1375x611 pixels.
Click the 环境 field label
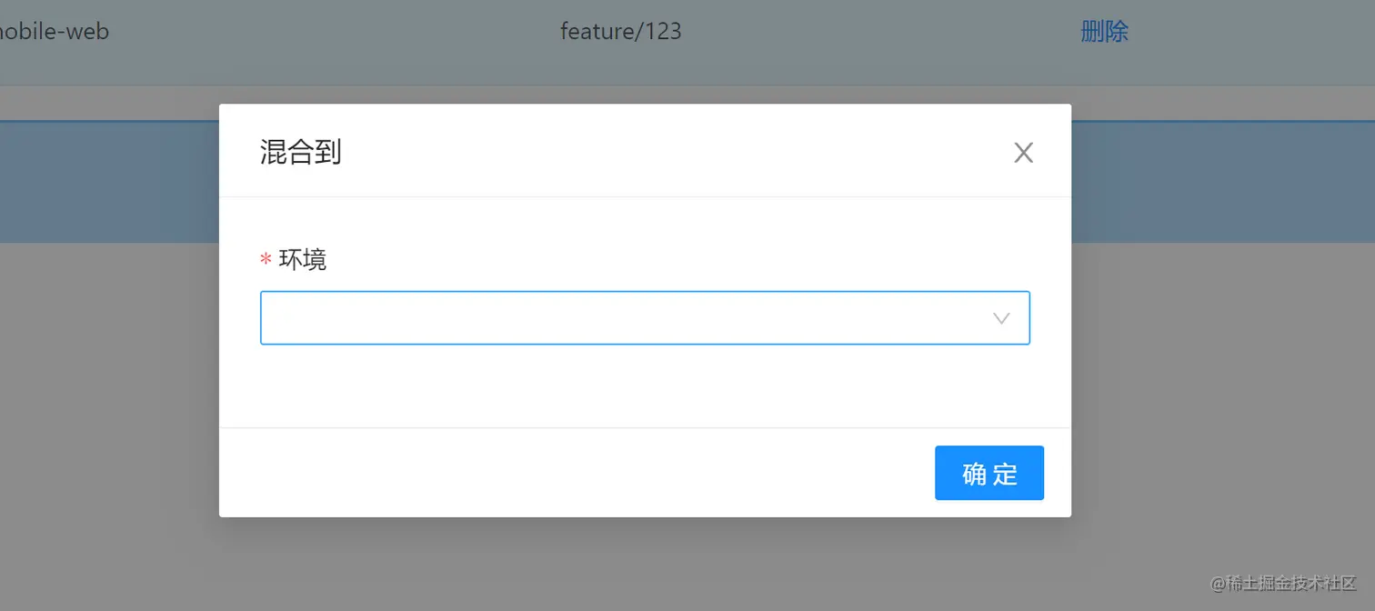point(303,260)
